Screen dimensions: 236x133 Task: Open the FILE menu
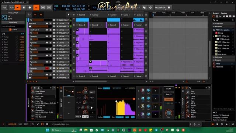click(x=4, y=7)
